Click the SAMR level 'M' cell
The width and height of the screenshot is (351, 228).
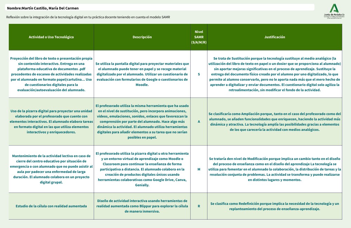point(199,169)
